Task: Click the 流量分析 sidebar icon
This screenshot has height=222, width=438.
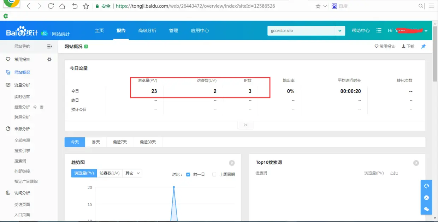Action: [x=8, y=85]
